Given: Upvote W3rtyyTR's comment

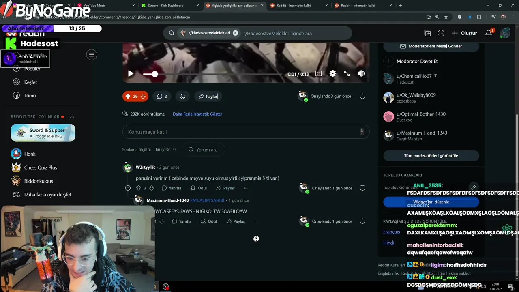Looking at the screenshot, I should pyautogui.click(x=139, y=188).
